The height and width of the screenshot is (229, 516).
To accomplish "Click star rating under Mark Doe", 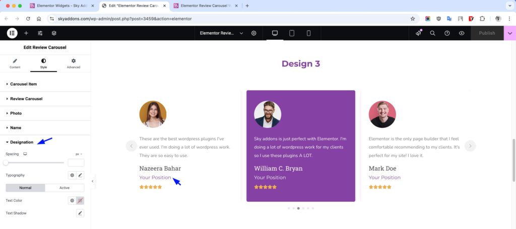I will pos(380,187).
